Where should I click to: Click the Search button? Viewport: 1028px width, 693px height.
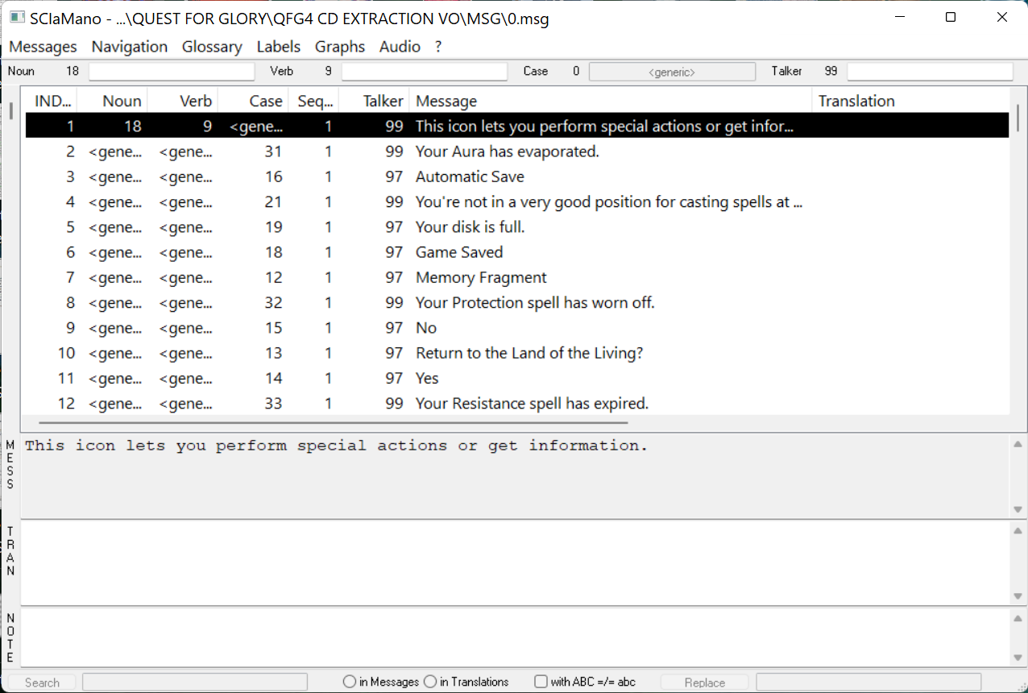click(x=42, y=683)
